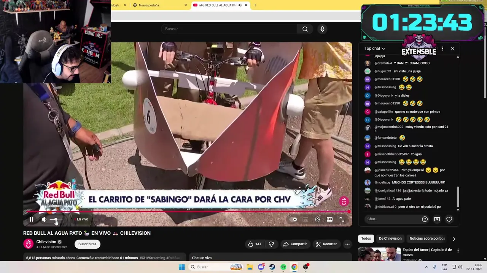Click the taskbar Buscar search box
This screenshot has width=487, height=273.
(x=216, y=267)
